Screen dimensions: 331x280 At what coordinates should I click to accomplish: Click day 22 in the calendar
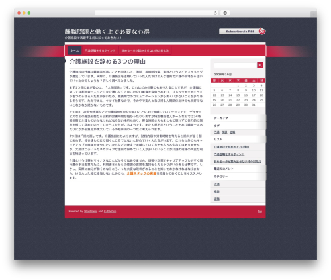point(238,100)
